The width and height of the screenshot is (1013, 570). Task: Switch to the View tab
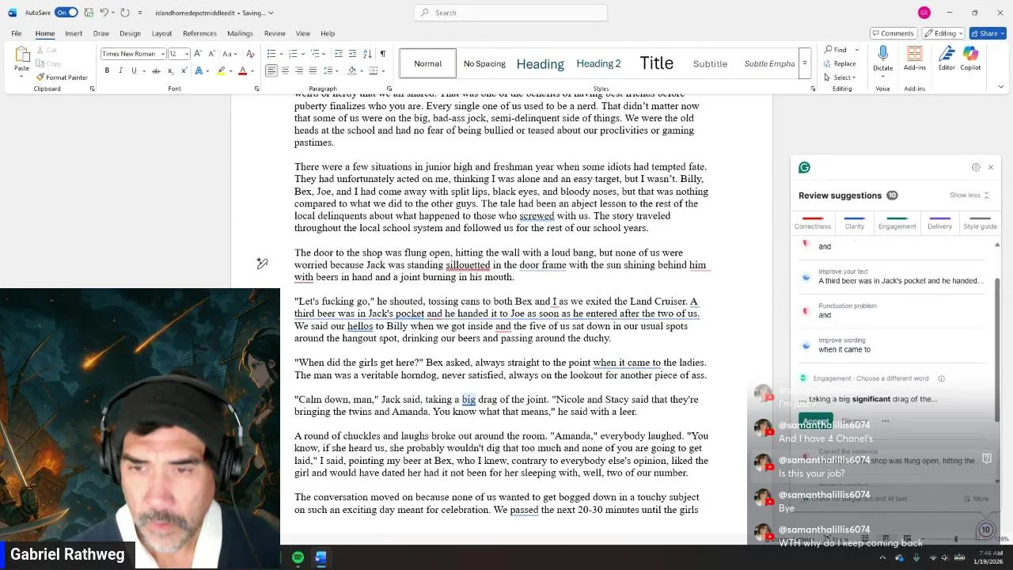pyautogui.click(x=303, y=33)
